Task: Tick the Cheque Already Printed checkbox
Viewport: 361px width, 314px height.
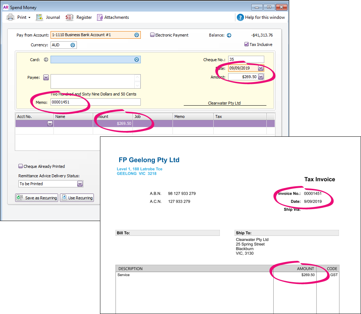Action: point(21,166)
